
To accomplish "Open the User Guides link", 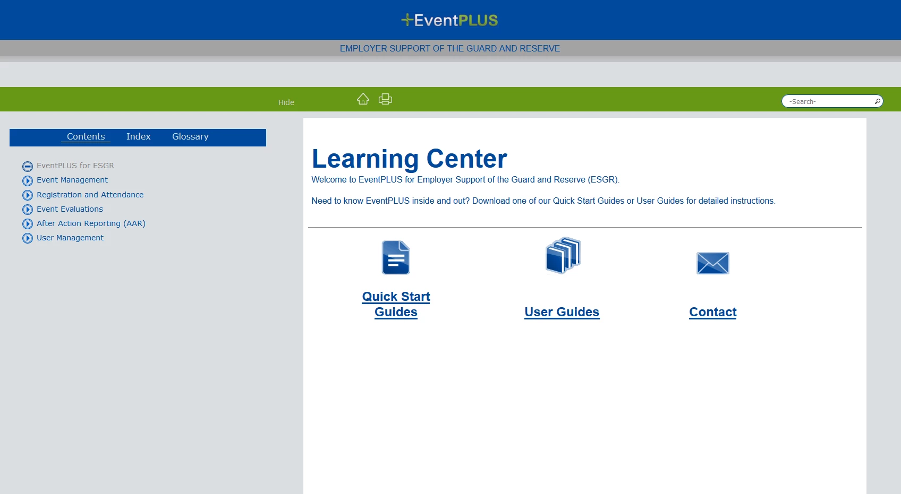I will 562,312.
